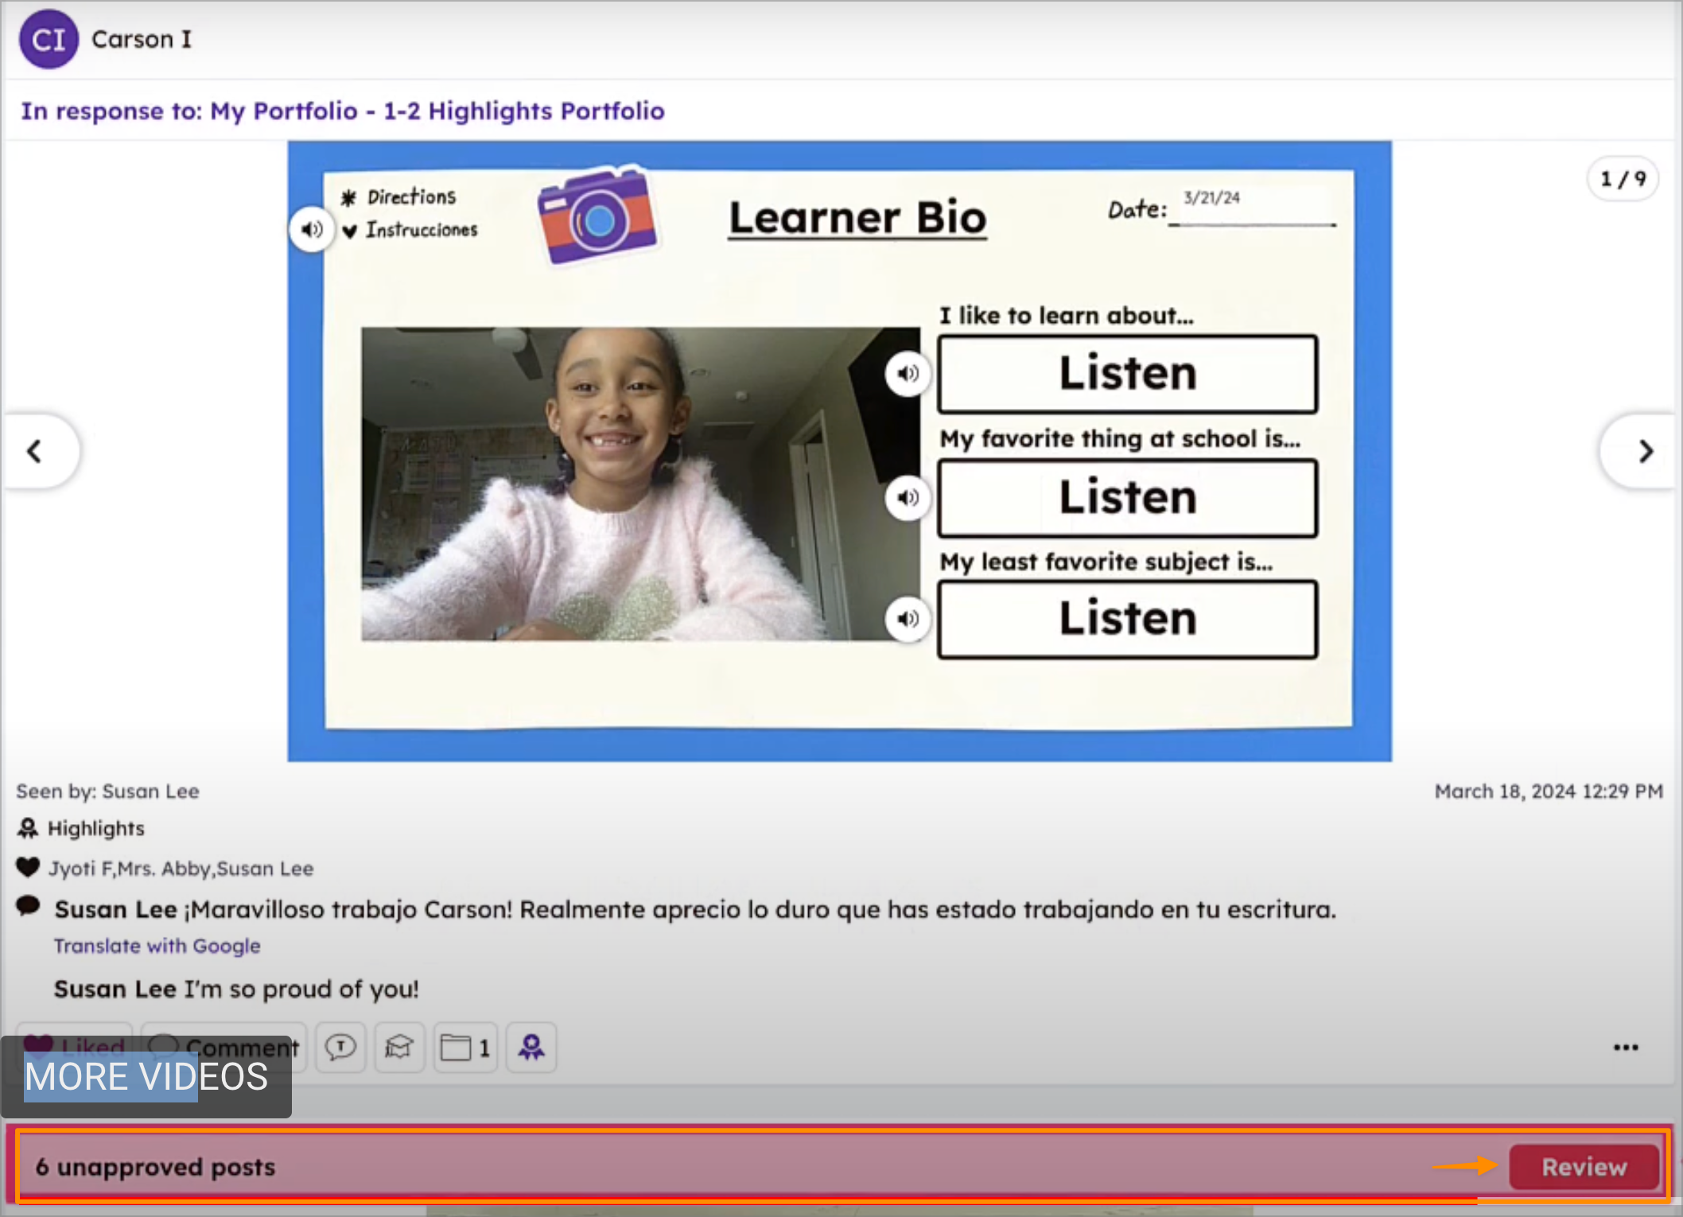
Task: Play audio for 'My favorite thing at school'
Action: tap(908, 496)
